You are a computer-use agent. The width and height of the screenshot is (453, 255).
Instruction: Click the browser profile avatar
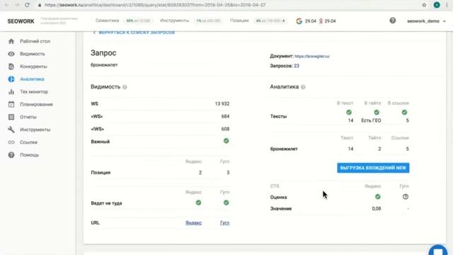(437, 5)
